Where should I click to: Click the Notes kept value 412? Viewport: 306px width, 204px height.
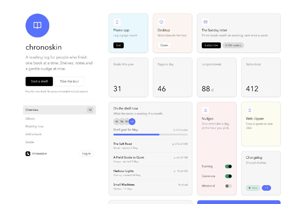click(252, 89)
